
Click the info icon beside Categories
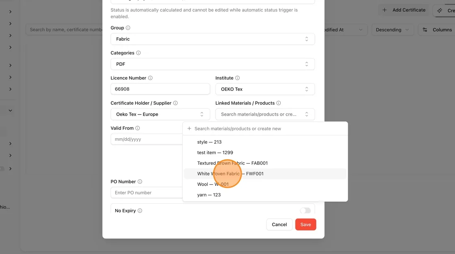tap(139, 53)
